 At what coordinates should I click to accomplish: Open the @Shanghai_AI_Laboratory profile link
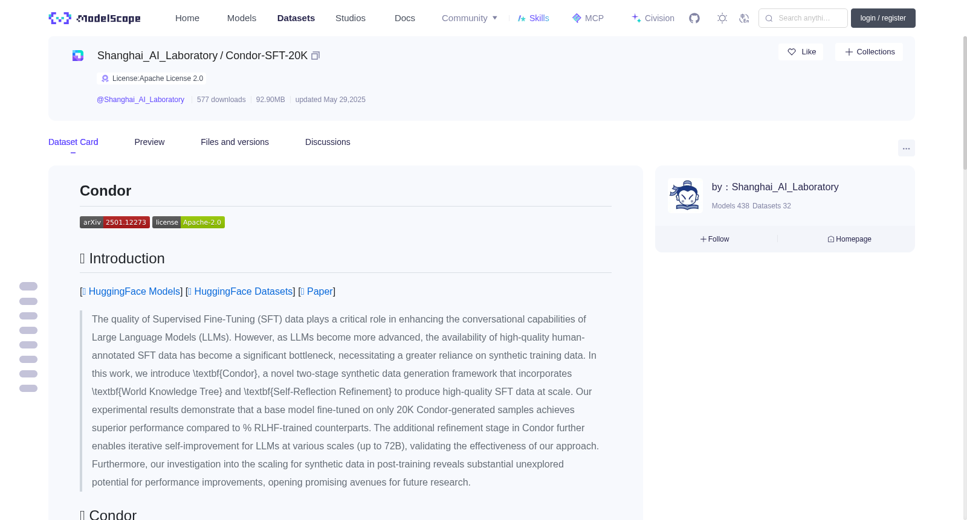point(140,100)
